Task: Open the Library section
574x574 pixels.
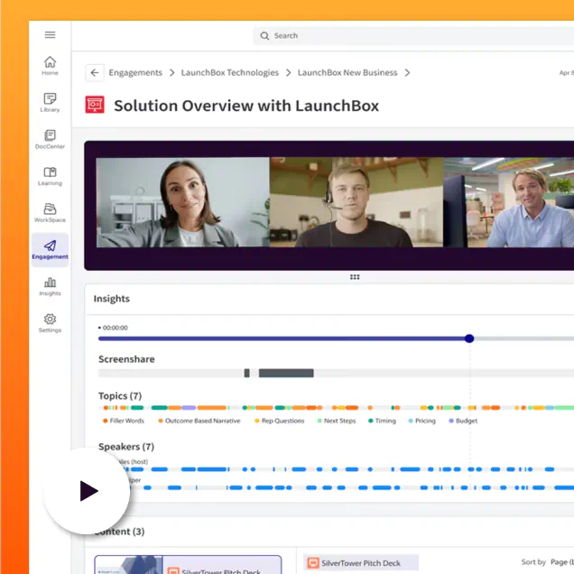Action: pos(50,102)
